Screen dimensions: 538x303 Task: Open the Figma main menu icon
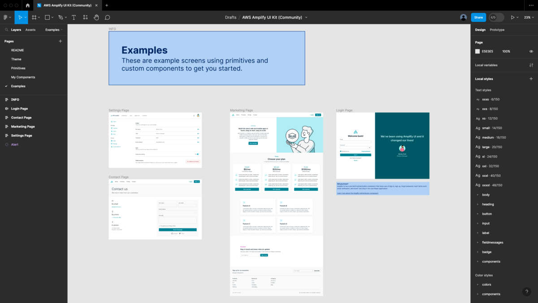6,18
